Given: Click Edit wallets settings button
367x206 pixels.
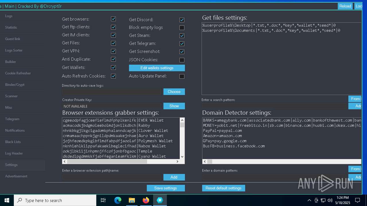Looking at the screenshot, I should click(157, 68).
